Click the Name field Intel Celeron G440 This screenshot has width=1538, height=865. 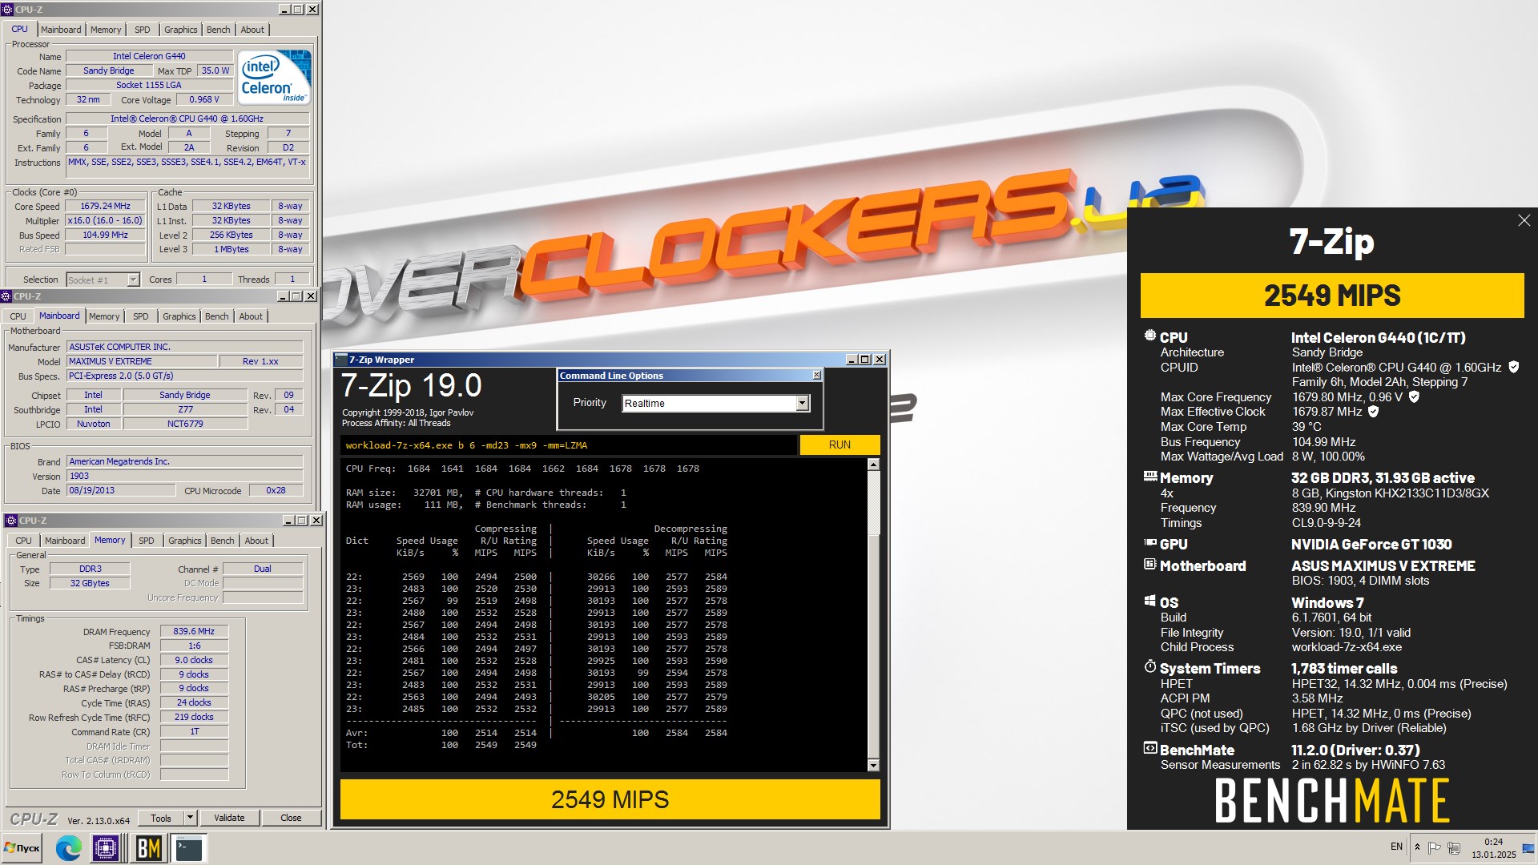tap(149, 56)
